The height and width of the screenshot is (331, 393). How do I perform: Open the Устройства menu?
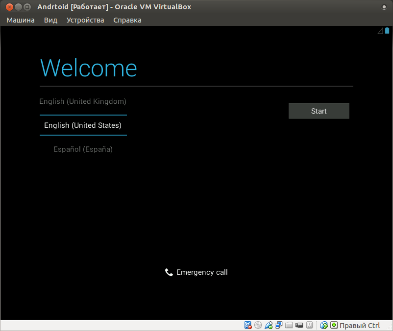click(x=85, y=20)
